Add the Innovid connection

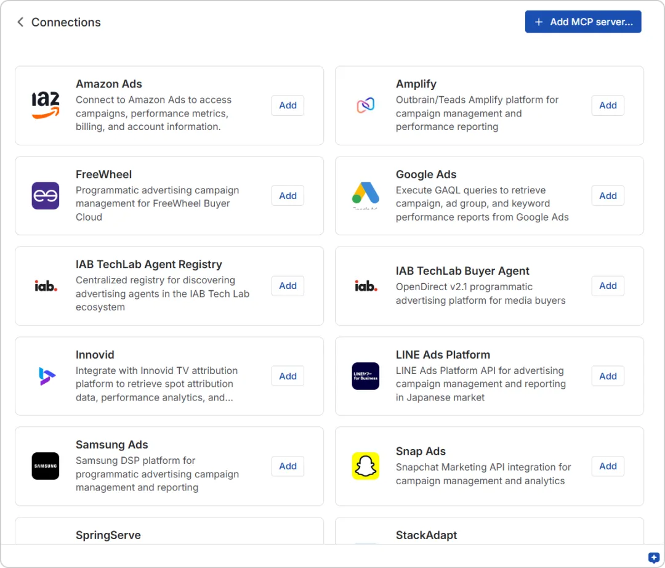[288, 376]
